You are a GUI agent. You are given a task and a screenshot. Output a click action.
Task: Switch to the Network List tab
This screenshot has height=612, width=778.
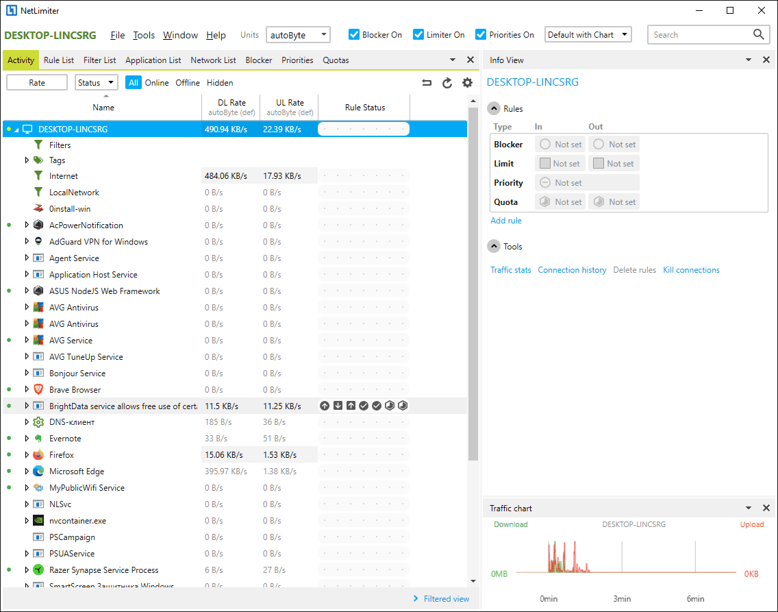pyautogui.click(x=214, y=60)
